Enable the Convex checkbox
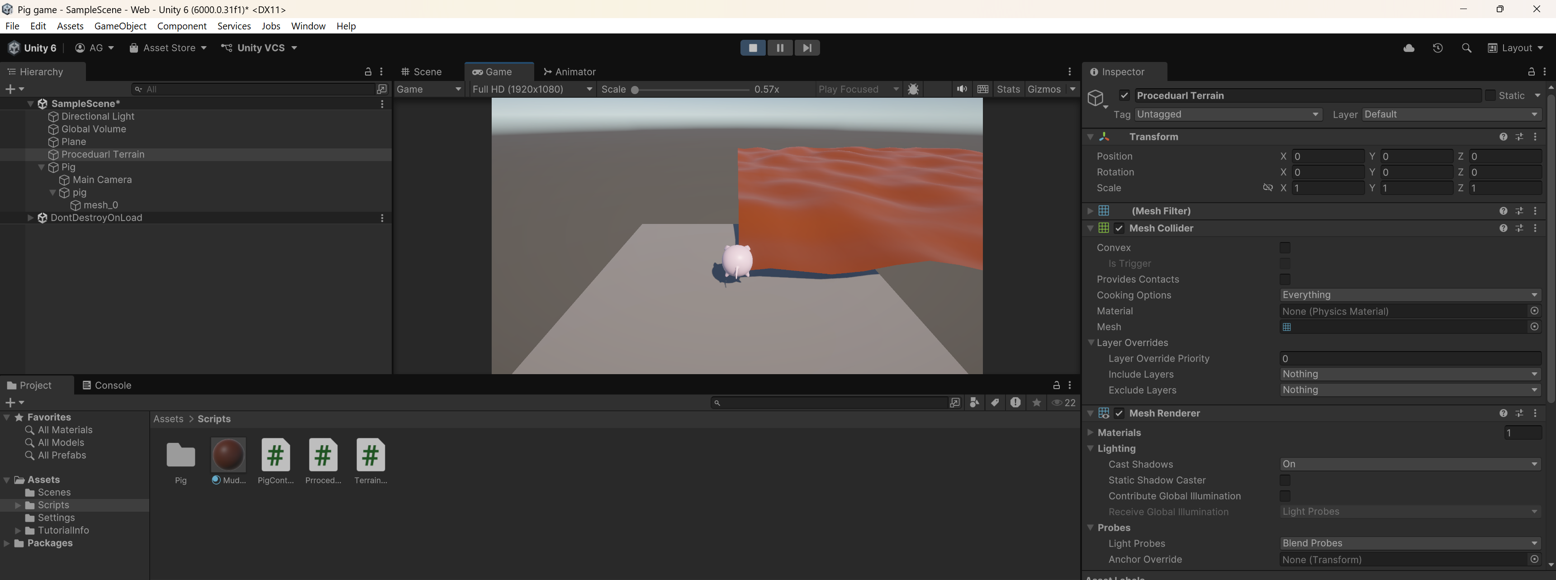The height and width of the screenshot is (580, 1556). point(1285,248)
